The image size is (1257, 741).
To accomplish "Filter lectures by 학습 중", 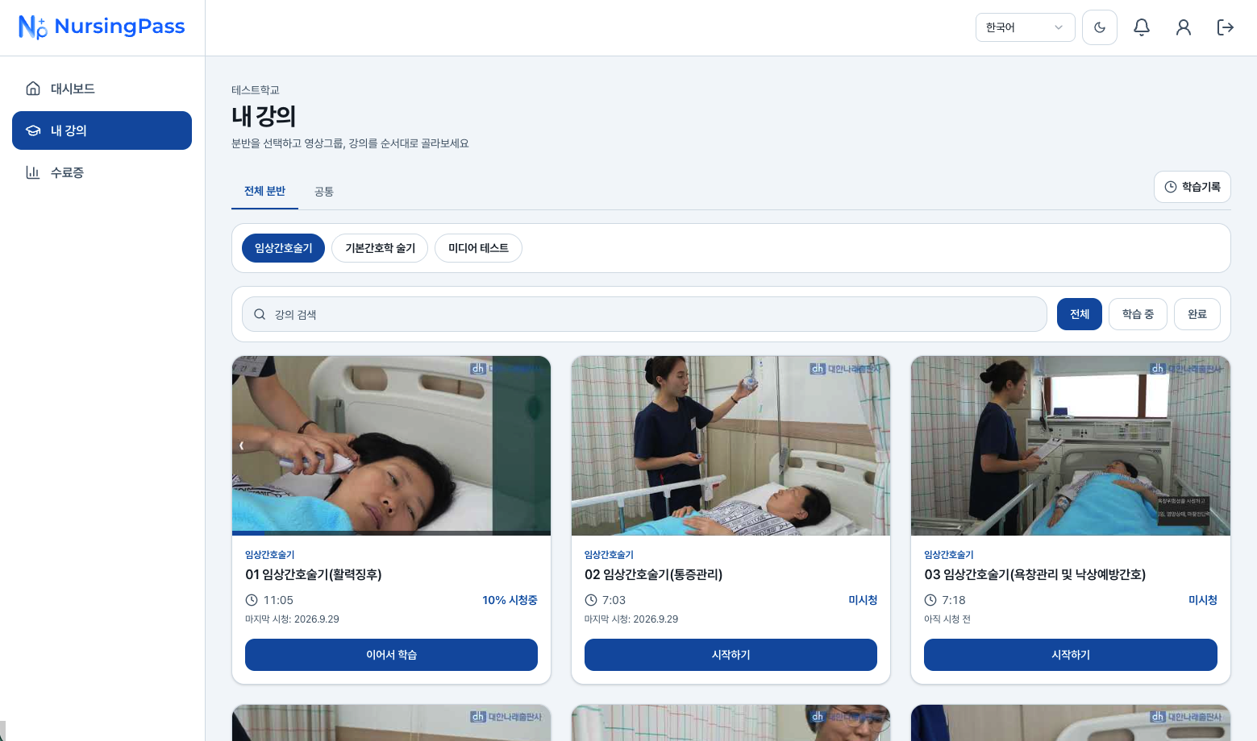I will point(1138,314).
